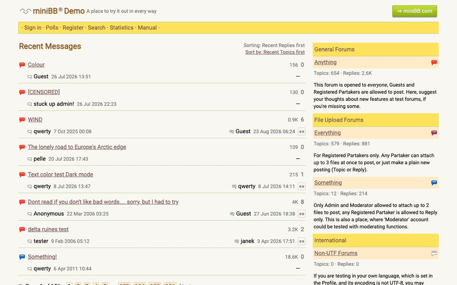Click the blue forum icon in the Something row
Viewport: 457px width, 285px height.
coord(434,183)
